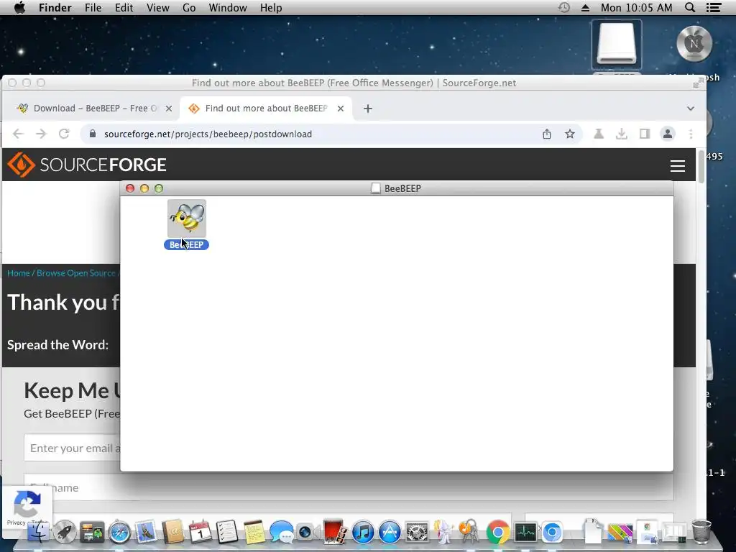Click the Browse Open Source breadcrumb link

coord(76,273)
